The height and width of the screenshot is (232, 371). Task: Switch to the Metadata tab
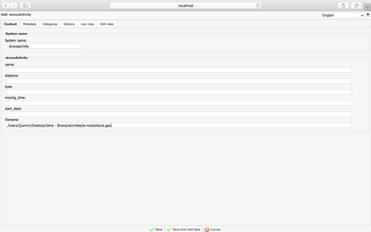(30, 24)
